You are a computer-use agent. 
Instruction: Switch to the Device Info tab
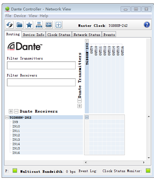click(x=34, y=35)
